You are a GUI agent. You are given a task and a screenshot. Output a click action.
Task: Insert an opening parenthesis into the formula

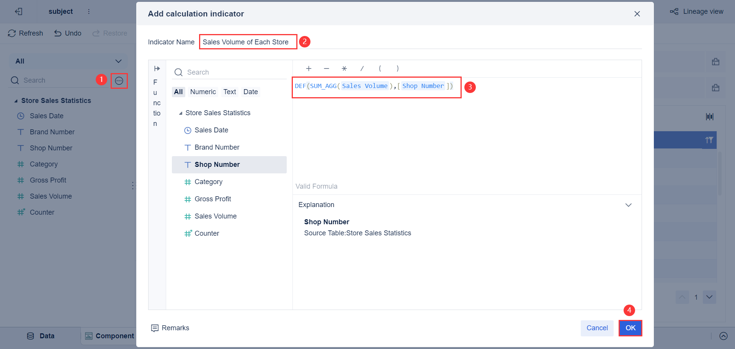[x=380, y=68]
